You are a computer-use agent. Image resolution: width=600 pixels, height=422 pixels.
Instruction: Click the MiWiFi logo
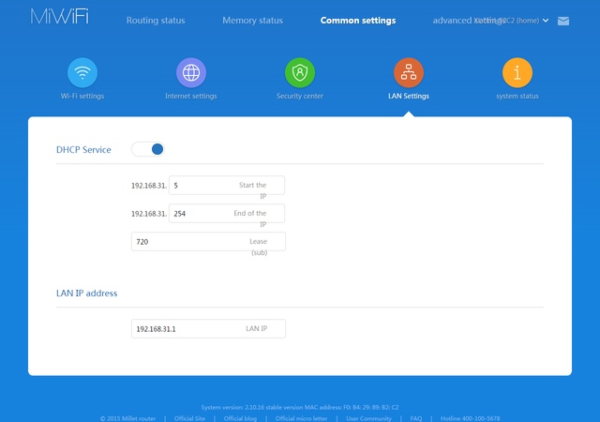[59, 17]
